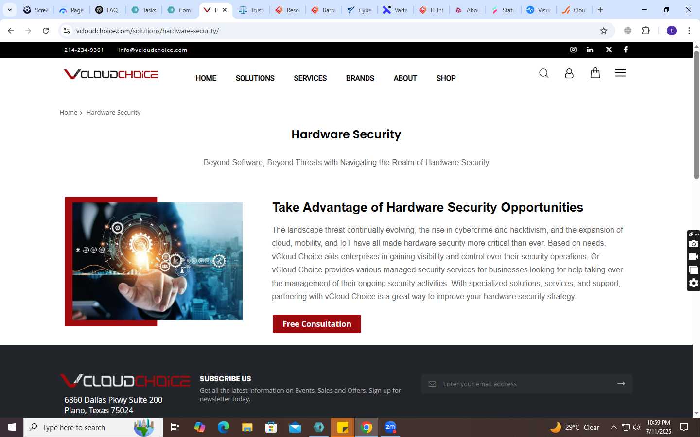Viewport: 700px width, 437px height.
Task: Open Microsoft Edge from taskbar
Action: [x=223, y=427]
